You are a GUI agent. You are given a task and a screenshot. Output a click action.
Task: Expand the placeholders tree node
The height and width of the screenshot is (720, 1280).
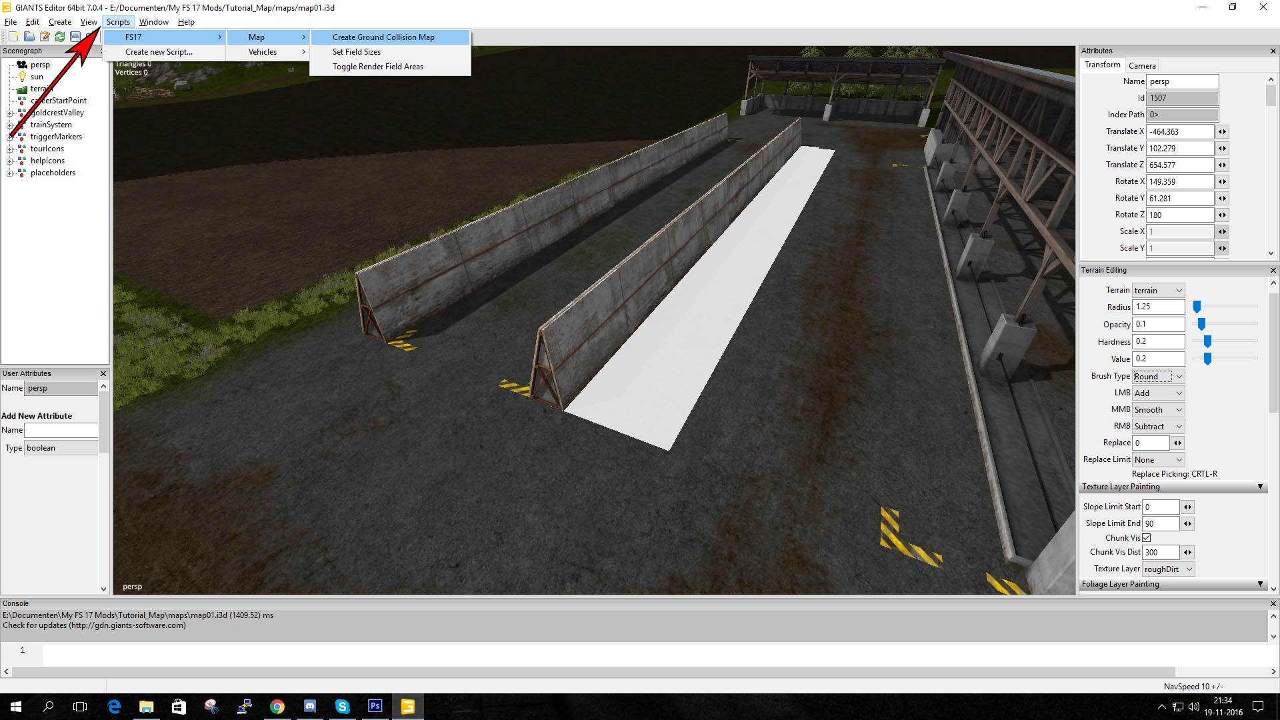[x=9, y=173]
